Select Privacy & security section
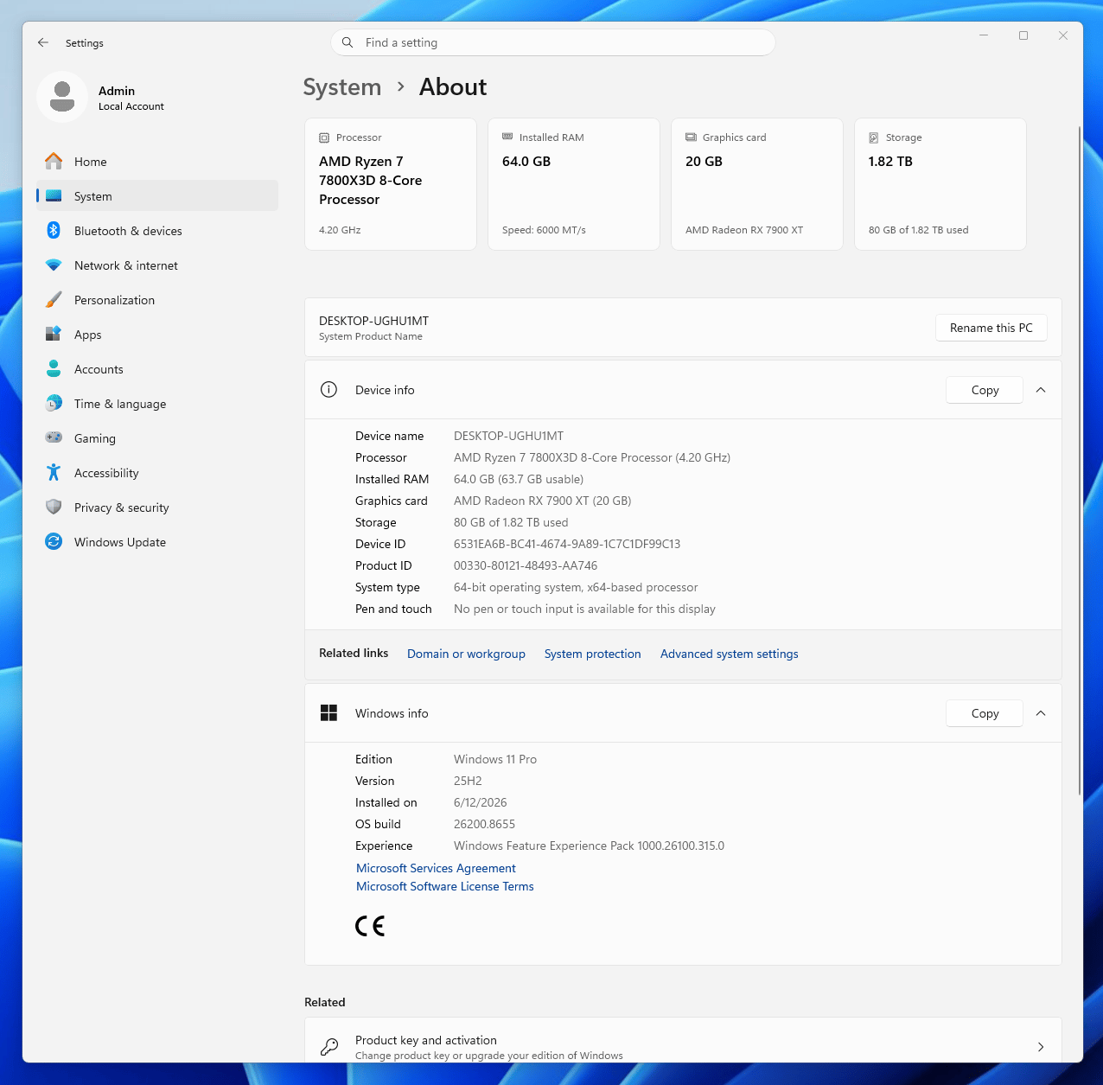The height and width of the screenshot is (1085, 1103). pos(157,507)
